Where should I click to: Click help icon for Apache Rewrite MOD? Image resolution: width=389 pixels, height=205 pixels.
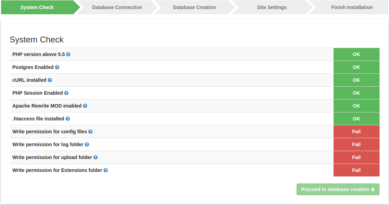click(x=85, y=106)
